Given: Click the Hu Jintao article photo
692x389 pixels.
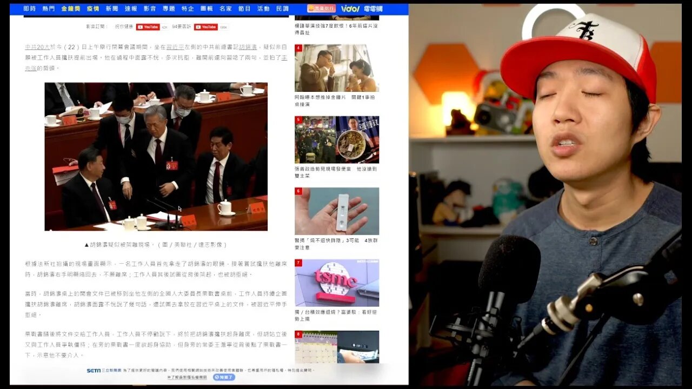Looking at the screenshot, I should coord(156,157).
